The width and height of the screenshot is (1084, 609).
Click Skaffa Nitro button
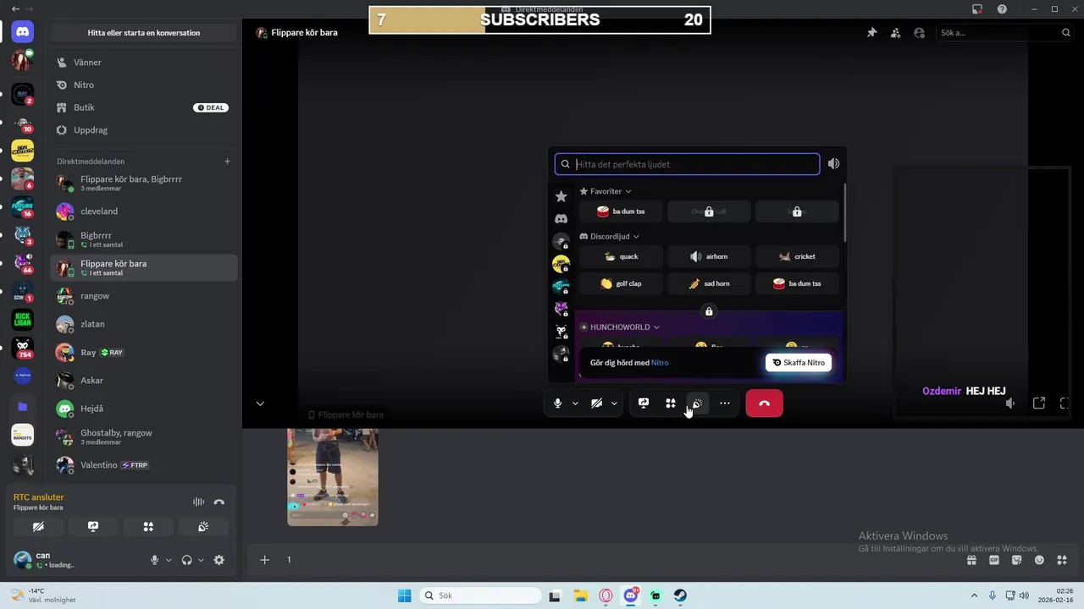coord(799,363)
